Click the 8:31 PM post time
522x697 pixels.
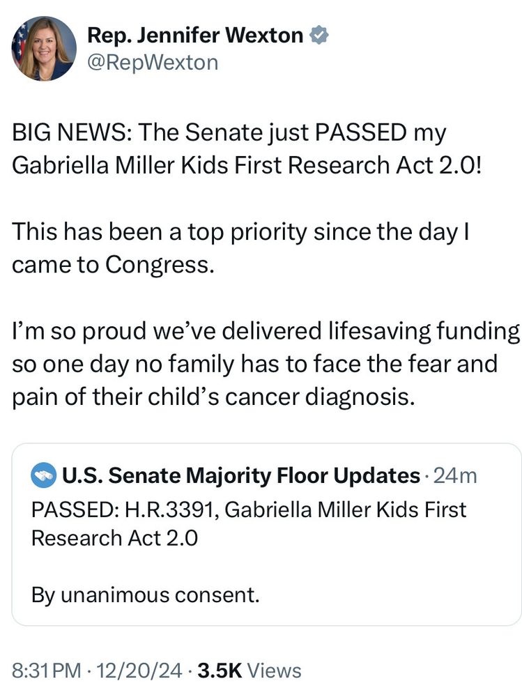pyautogui.click(x=46, y=671)
